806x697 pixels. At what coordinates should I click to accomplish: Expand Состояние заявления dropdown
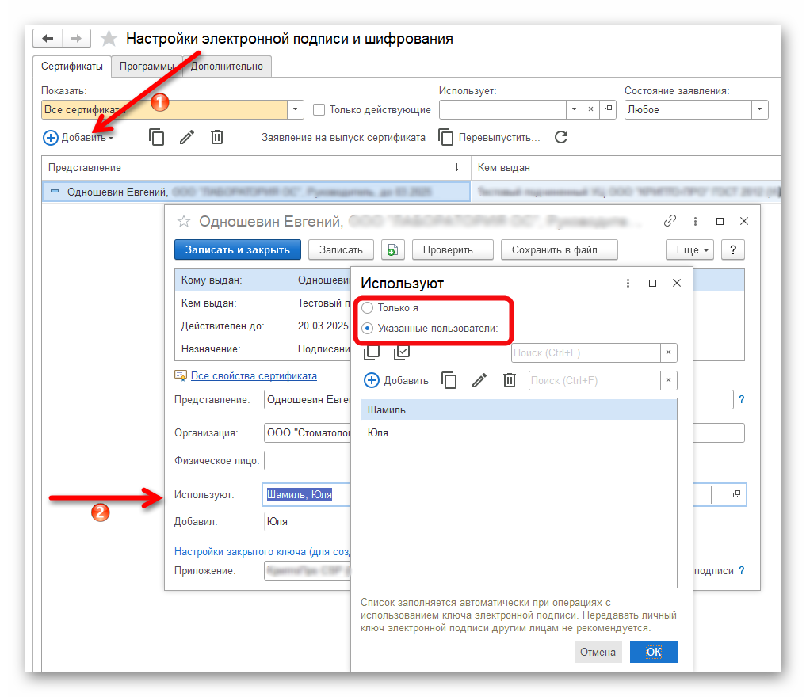[760, 109]
